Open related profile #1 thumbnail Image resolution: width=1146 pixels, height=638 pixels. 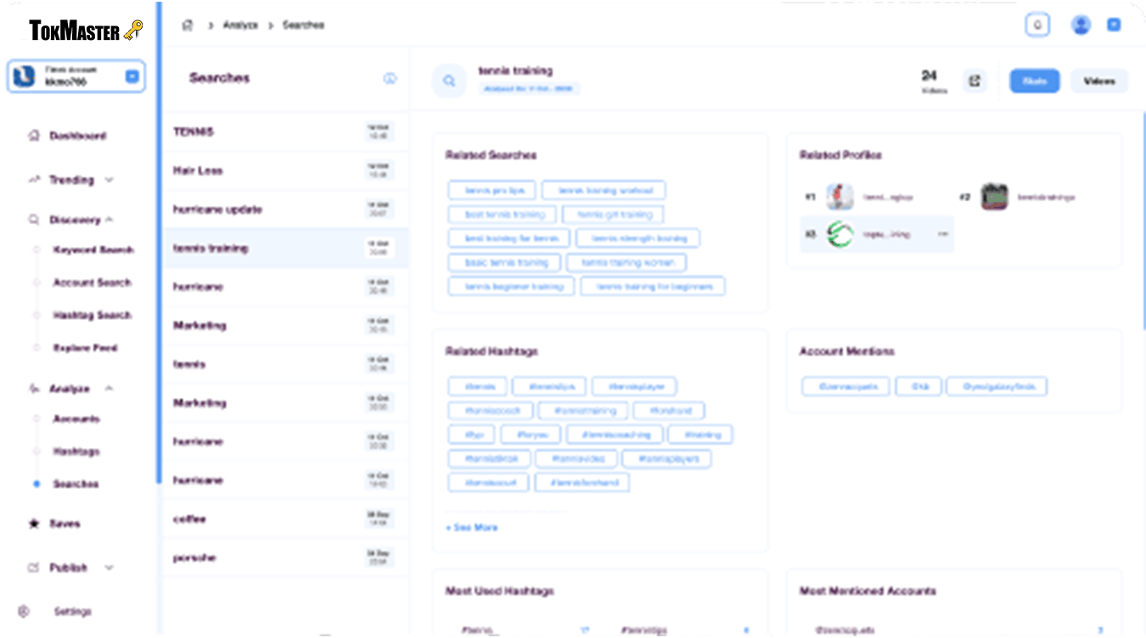(x=840, y=197)
